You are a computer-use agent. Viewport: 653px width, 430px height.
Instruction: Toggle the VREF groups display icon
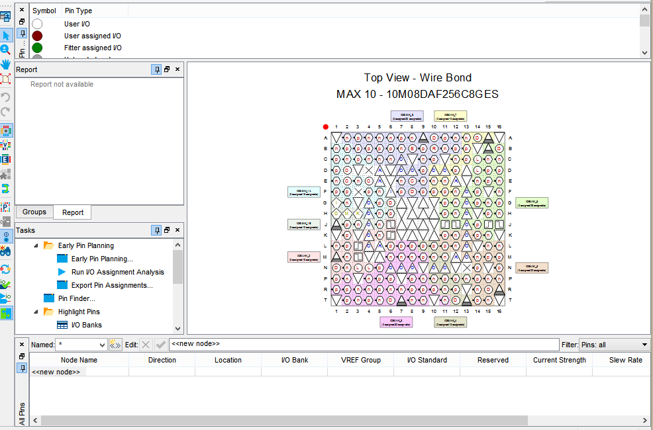click(6, 145)
